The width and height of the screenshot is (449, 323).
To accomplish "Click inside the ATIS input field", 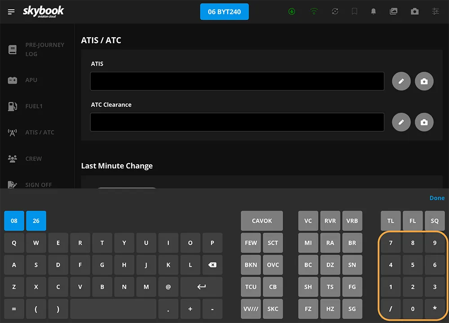I will pyautogui.click(x=237, y=81).
